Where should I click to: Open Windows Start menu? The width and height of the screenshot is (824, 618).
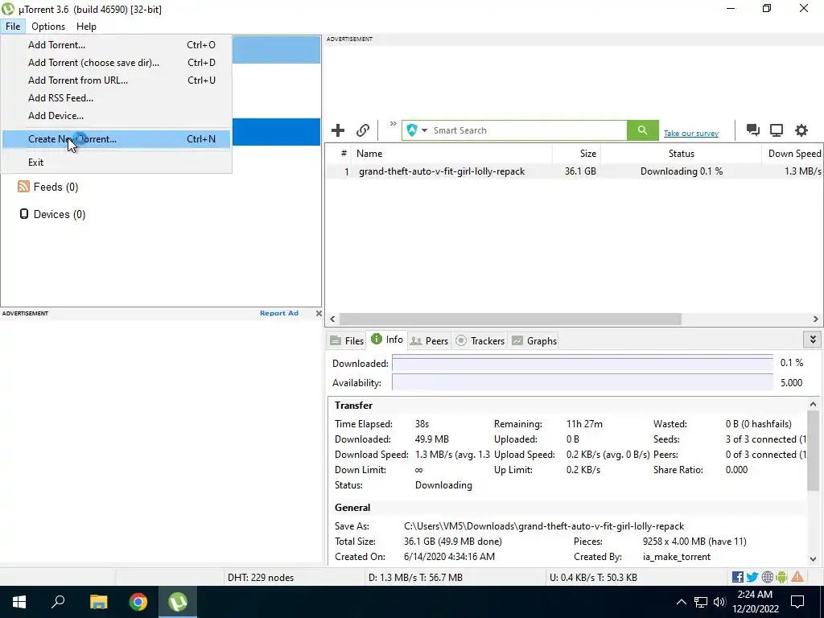coord(19,602)
